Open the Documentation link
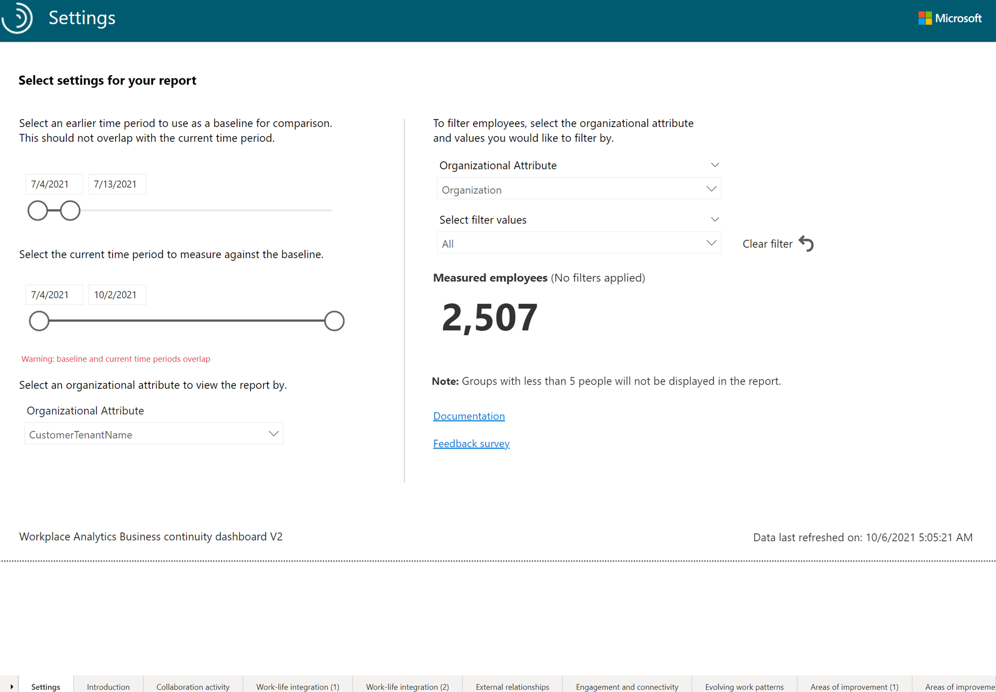This screenshot has width=996, height=692. click(x=469, y=416)
